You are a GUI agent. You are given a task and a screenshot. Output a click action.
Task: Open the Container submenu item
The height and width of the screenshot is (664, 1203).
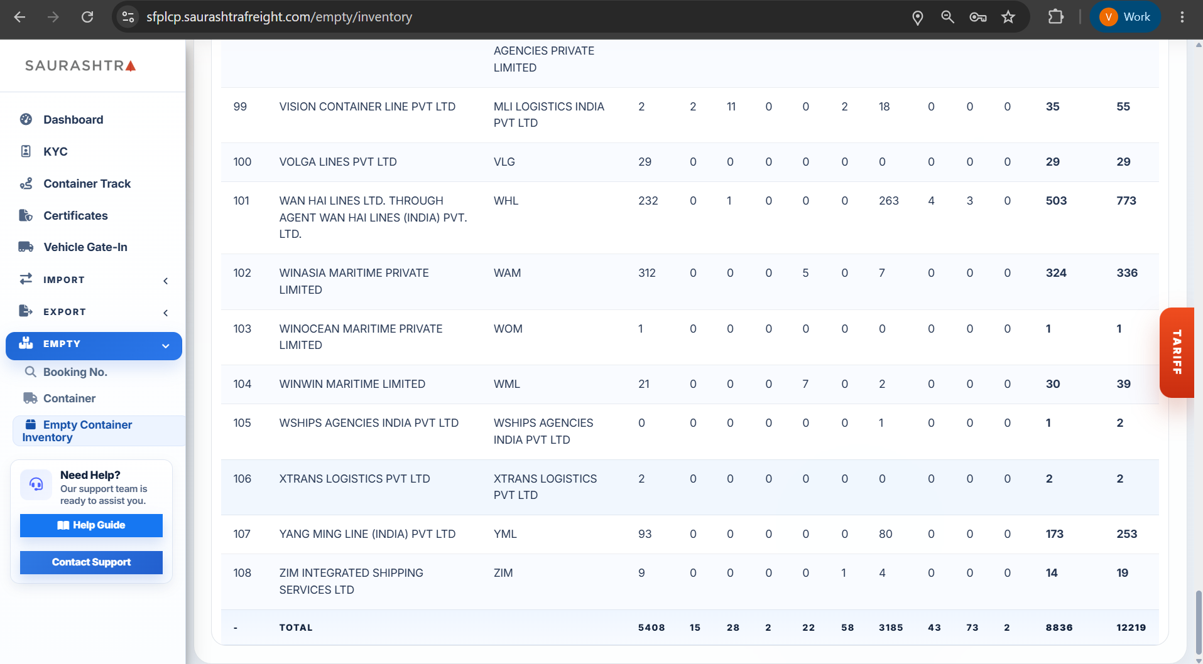(69, 399)
